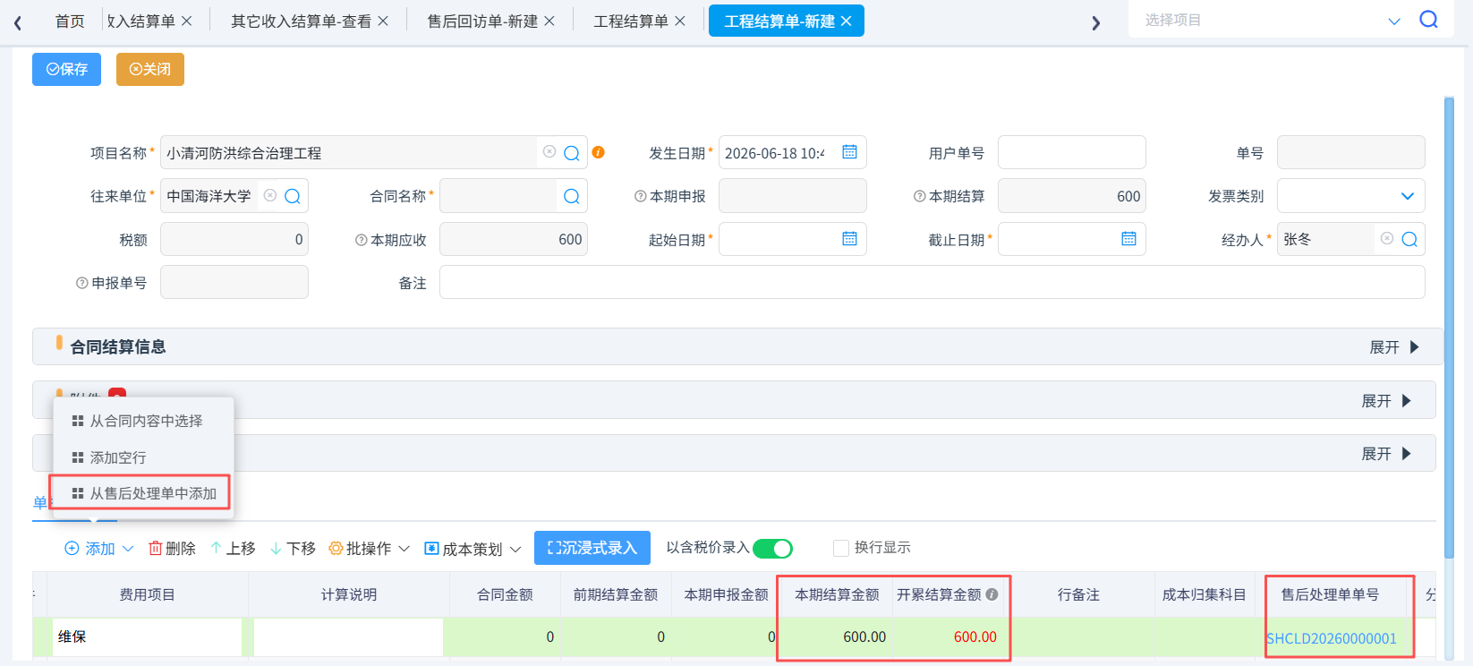Check the 换行显示 checkbox
The width and height of the screenshot is (1473, 666).
[840, 548]
